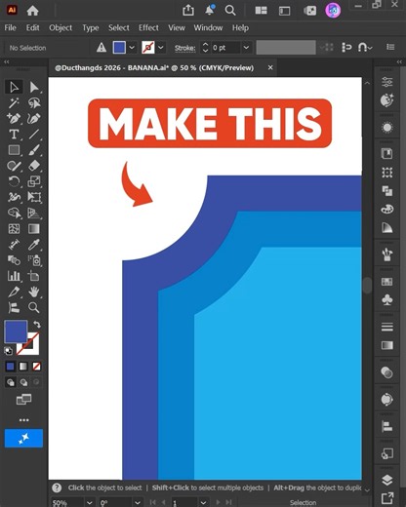
Task: Open the Asset Export panel icon
Action: [387, 498]
